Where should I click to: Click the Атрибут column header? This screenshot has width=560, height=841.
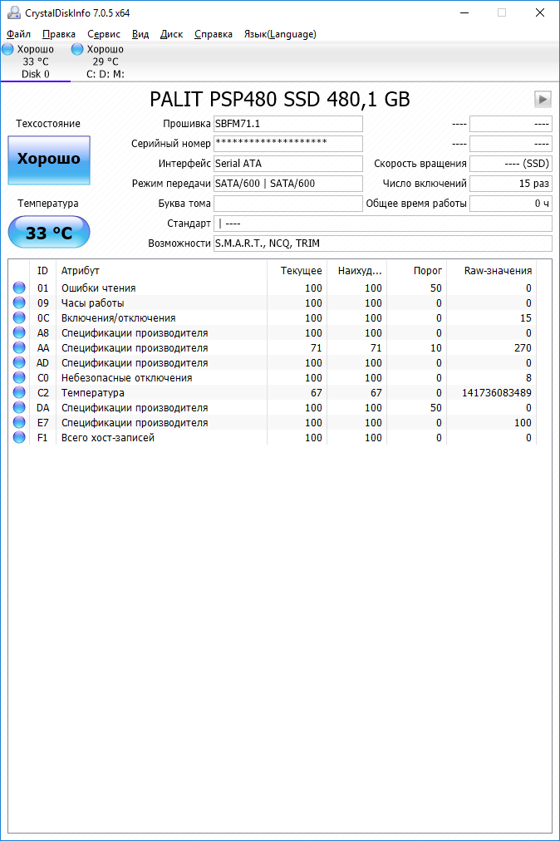161,271
